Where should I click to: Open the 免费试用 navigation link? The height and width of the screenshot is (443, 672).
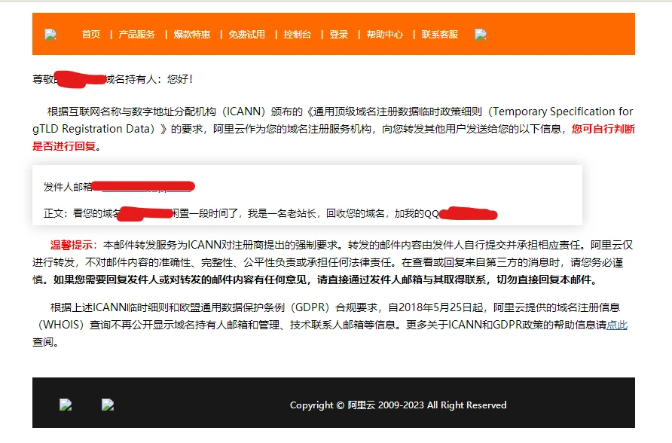[x=246, y=35]
